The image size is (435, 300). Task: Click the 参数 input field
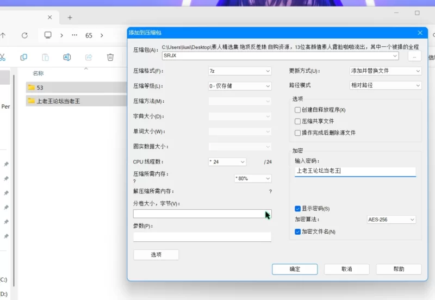pos(202,236)
